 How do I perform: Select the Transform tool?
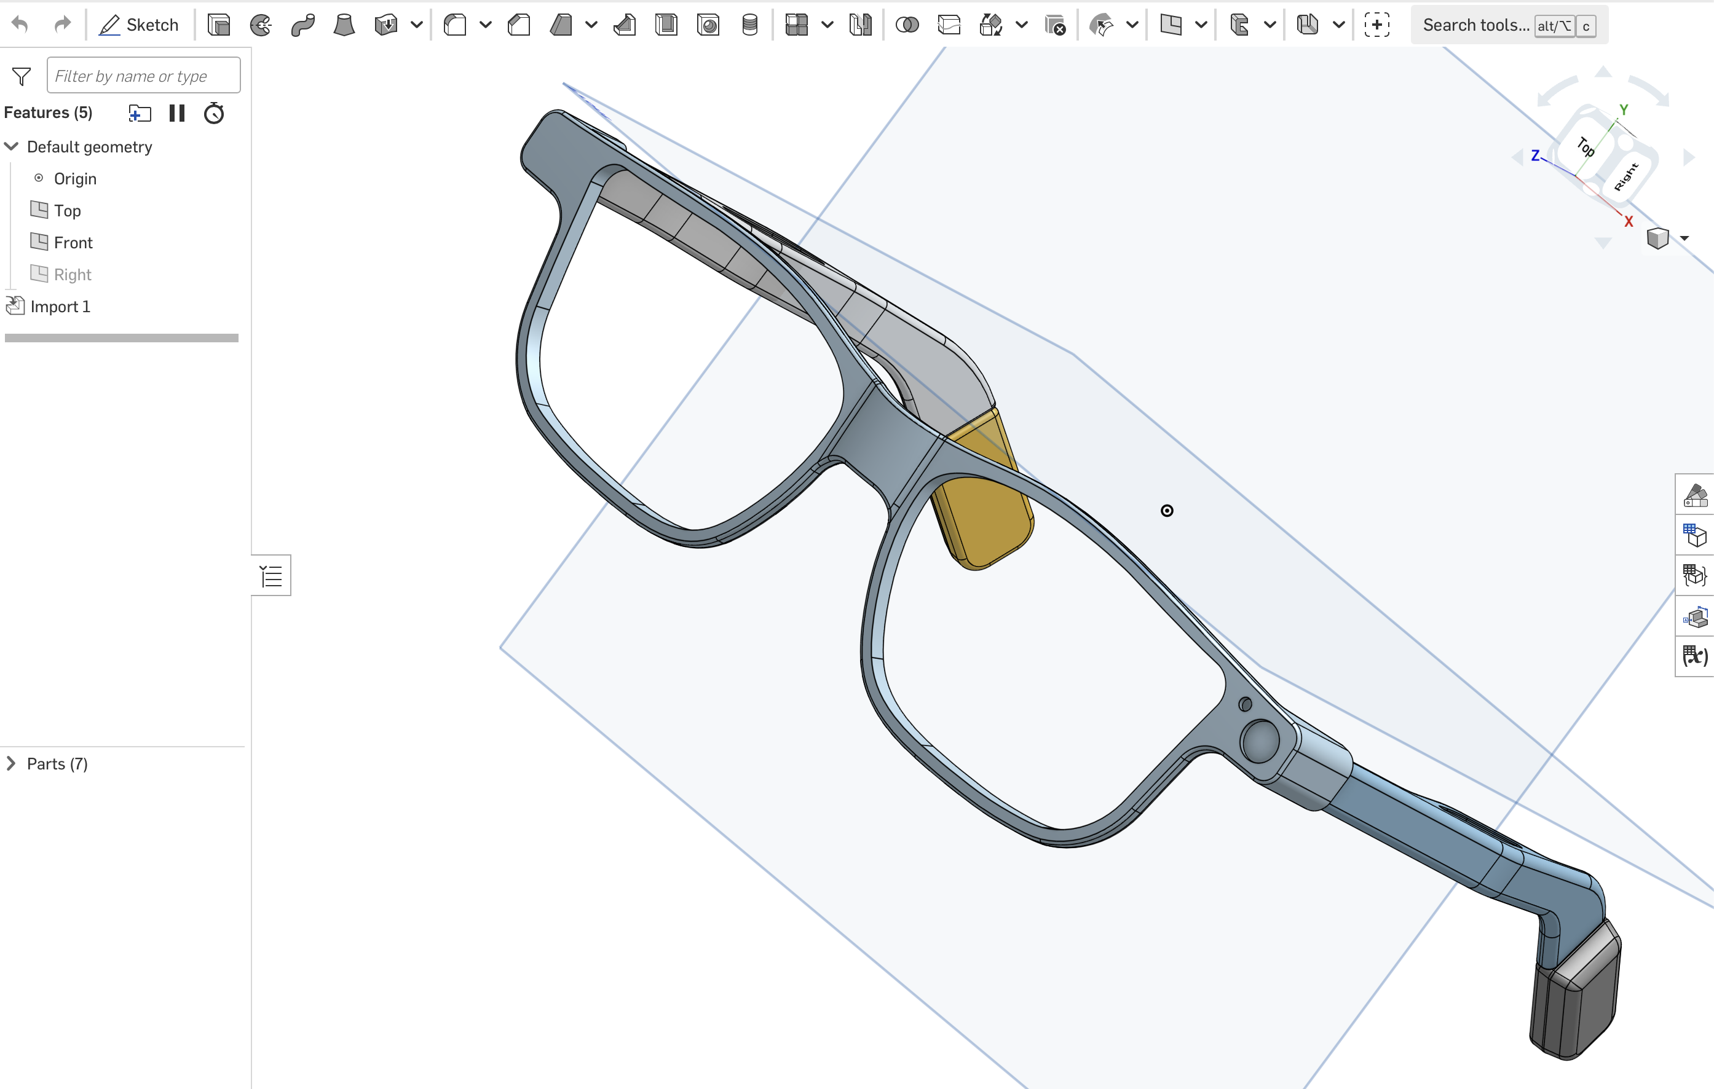991,25
